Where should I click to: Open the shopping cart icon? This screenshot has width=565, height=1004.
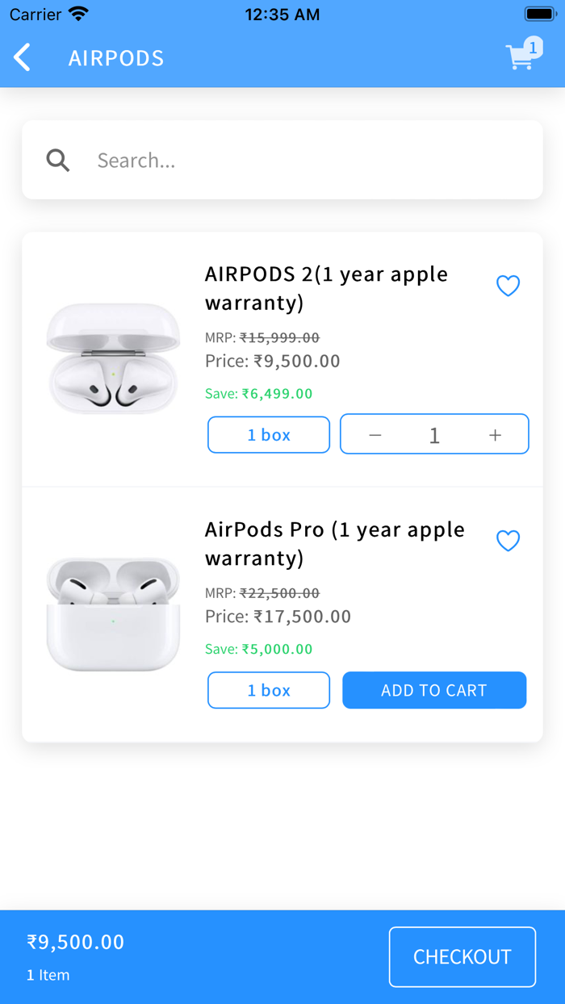point(519,58)
